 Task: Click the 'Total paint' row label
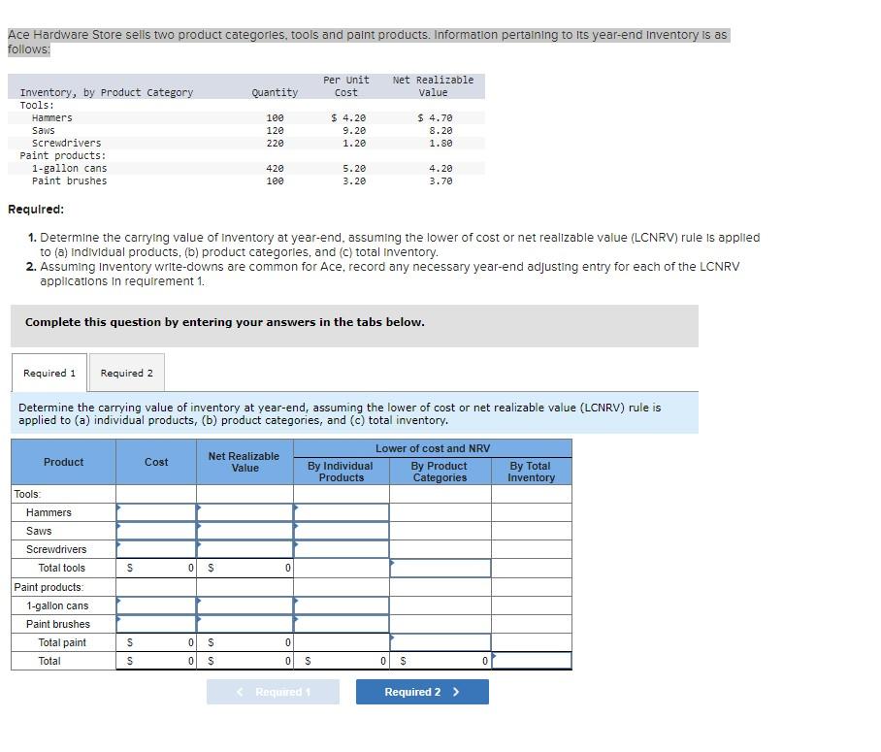(x=62, y=642)
